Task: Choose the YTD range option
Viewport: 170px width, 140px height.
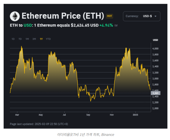Action: 48,39
